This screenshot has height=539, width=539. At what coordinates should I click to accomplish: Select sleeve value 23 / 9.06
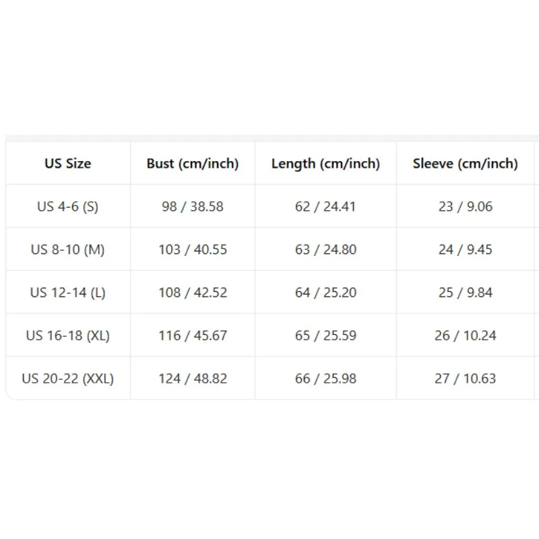465,206
